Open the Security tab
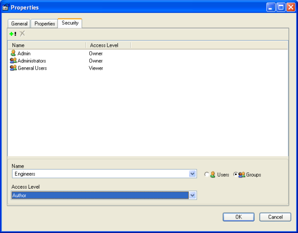Screen dimensions: 298x233 click(70, 23)
